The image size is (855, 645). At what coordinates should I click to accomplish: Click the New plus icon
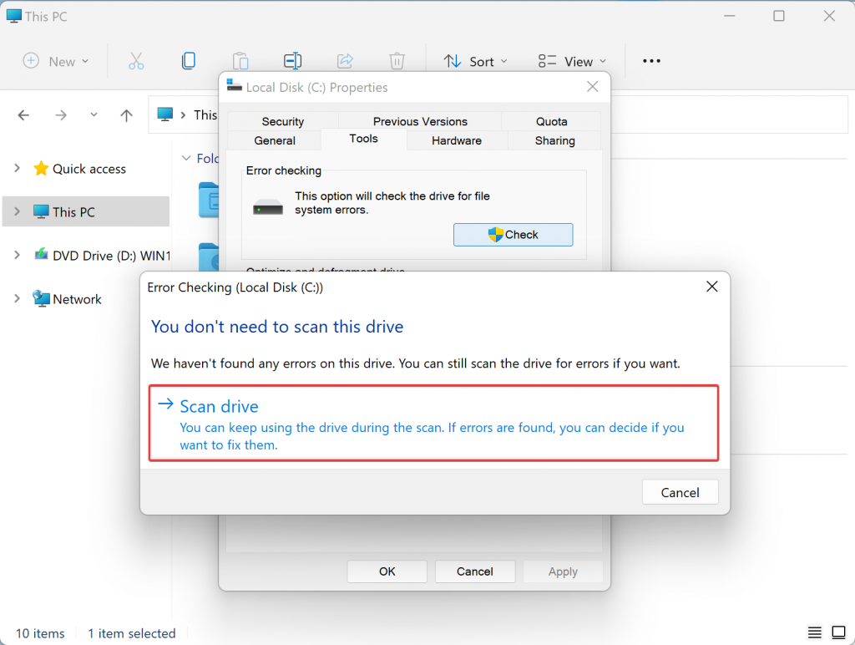(x=31, y=60)
